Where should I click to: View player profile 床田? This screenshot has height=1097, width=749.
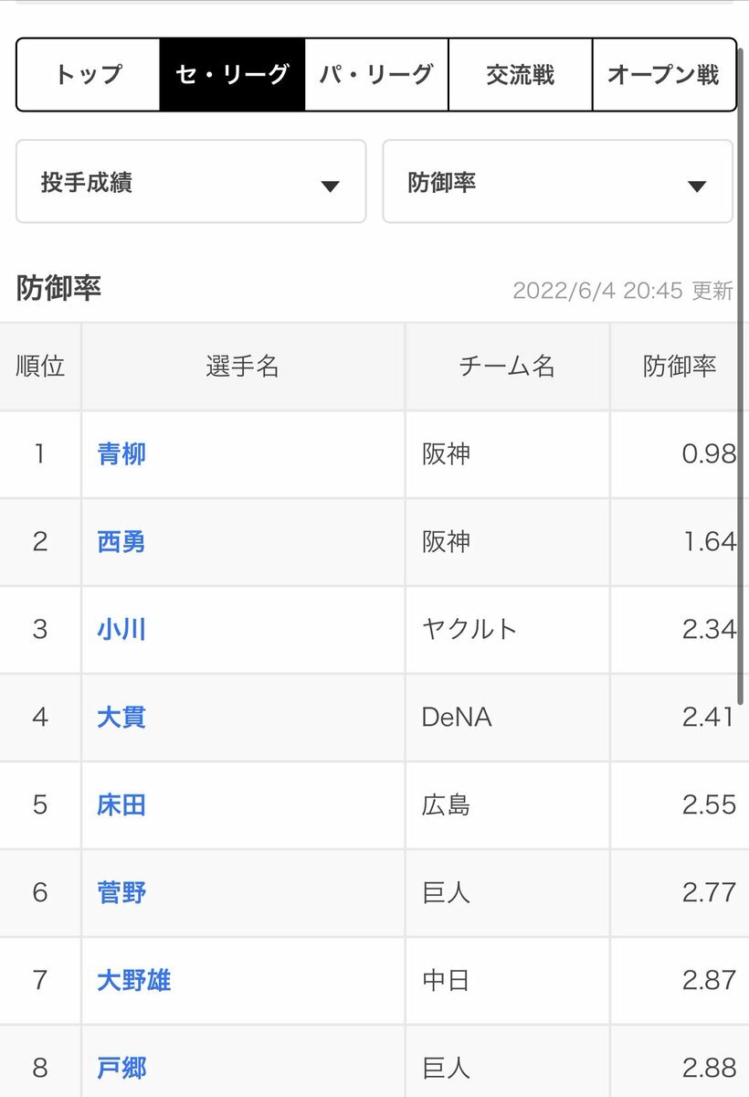(121, 804)
